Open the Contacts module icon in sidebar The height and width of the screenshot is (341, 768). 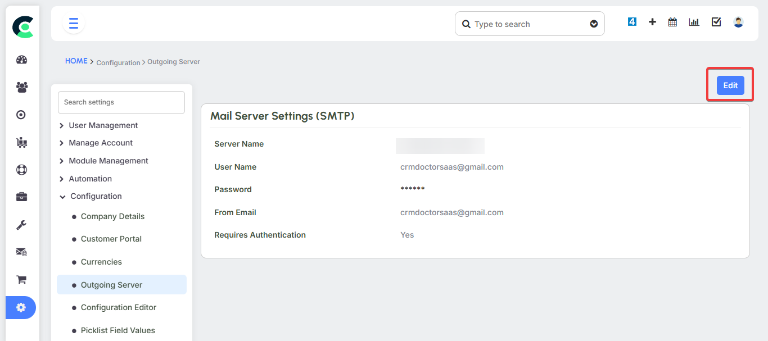(21, 87)
